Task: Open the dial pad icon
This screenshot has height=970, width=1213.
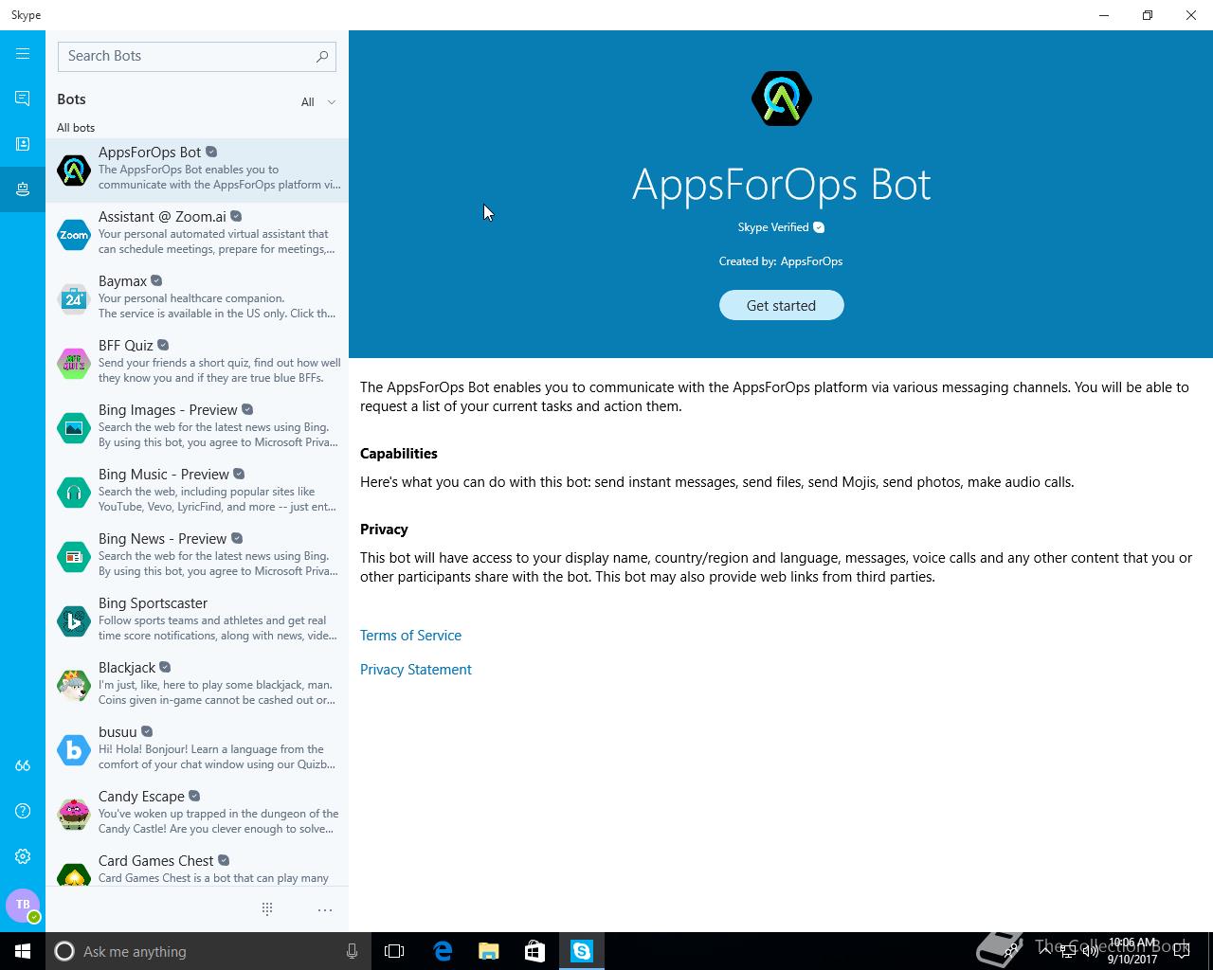Action: coord(267,909)
